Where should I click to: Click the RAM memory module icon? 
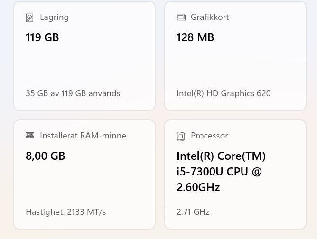tap(30, 136)
